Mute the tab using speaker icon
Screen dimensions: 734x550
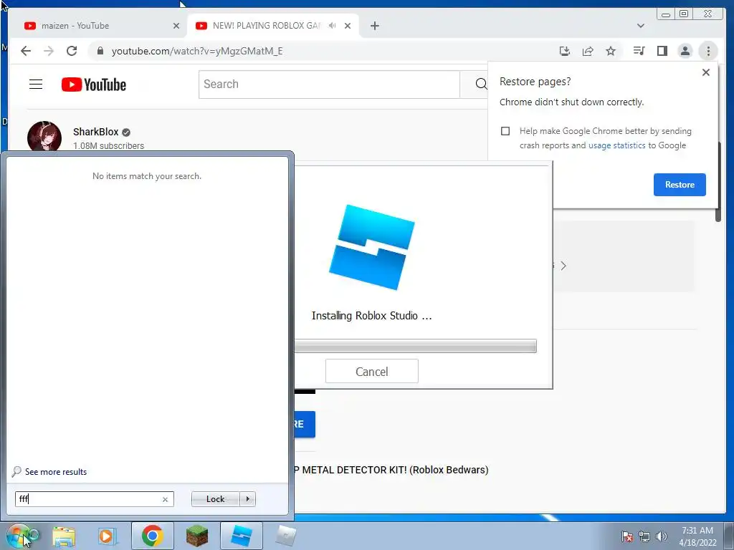tap(333, 26)
